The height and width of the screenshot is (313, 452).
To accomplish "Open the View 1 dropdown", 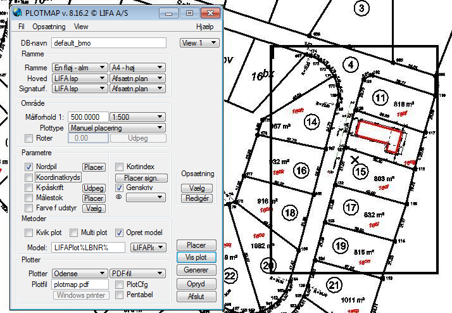I will pyautogui.click(x=199, y=43).
